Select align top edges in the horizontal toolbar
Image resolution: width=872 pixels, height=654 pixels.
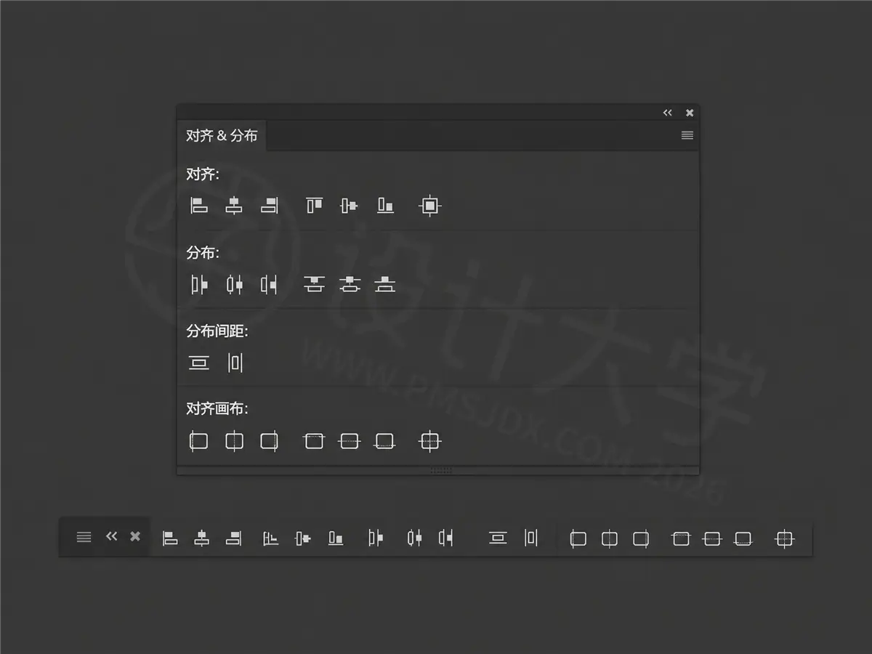pos(270,538)
